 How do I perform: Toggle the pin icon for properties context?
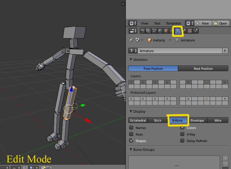131,40
